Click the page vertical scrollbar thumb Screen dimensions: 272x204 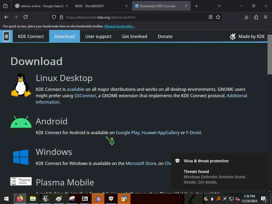click(270, 54)
